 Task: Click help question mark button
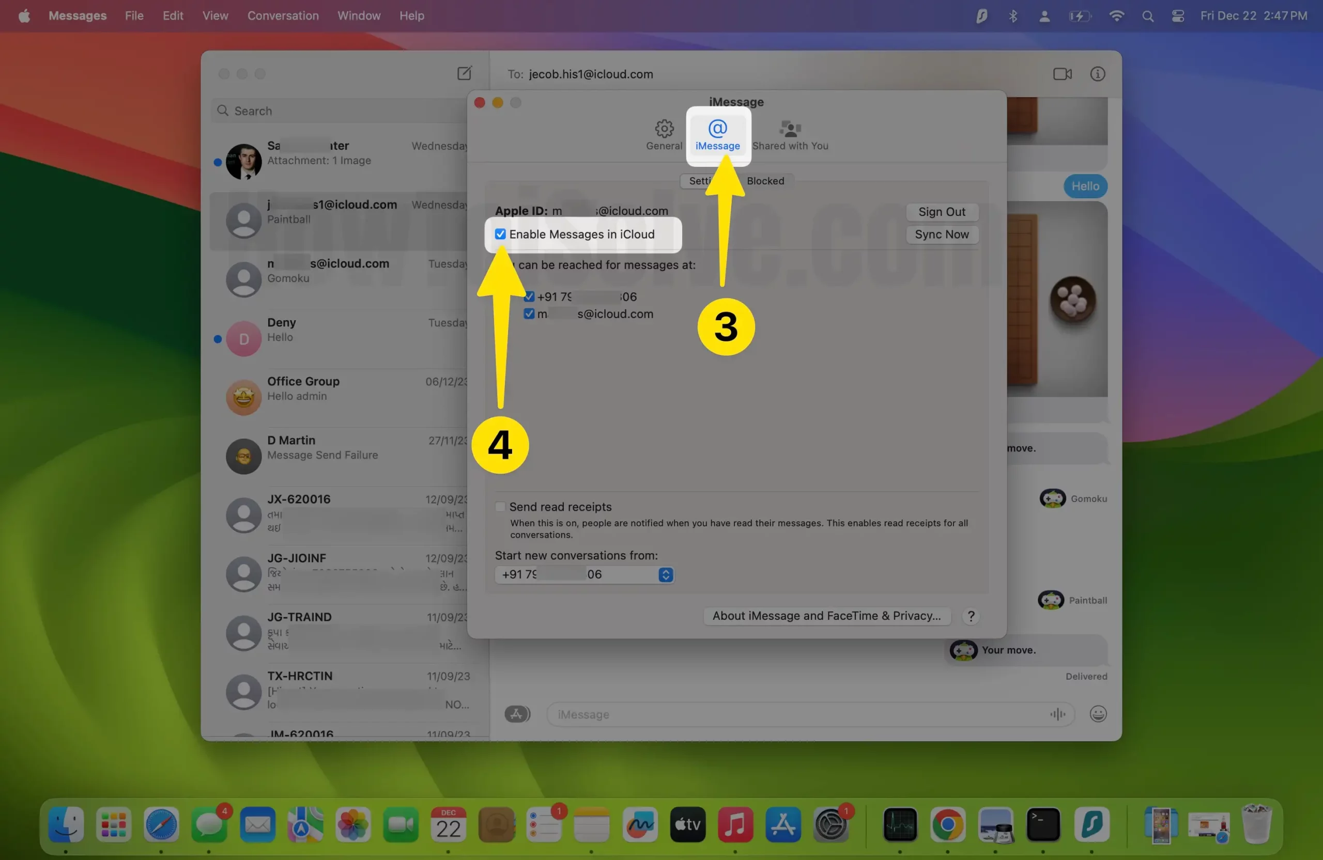click(971, 616)
